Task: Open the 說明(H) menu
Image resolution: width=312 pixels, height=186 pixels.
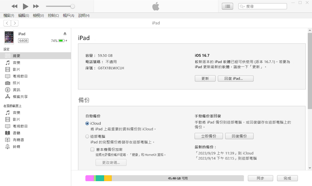Action: (x=84, y=16)
